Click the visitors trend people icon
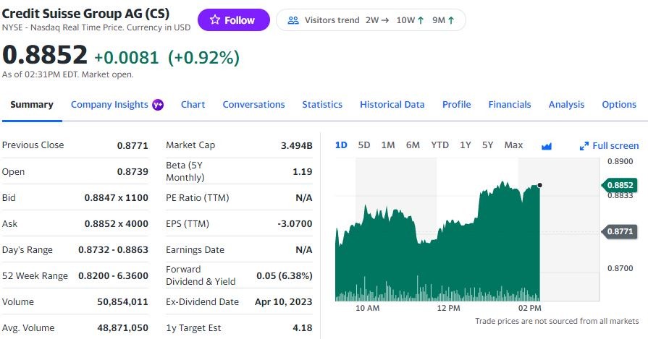The image size is (648, 339). (x=293, y=20)
